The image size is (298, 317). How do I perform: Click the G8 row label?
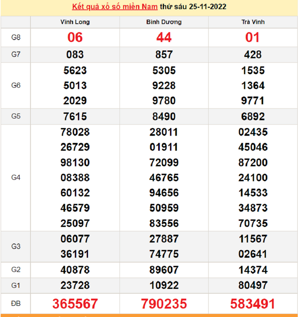pos(16,37)
